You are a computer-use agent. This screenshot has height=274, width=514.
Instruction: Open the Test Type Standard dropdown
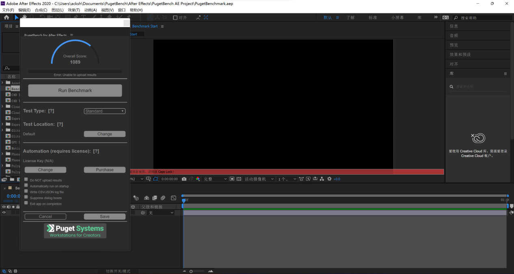pyautogui.click(x=105, y=111)
